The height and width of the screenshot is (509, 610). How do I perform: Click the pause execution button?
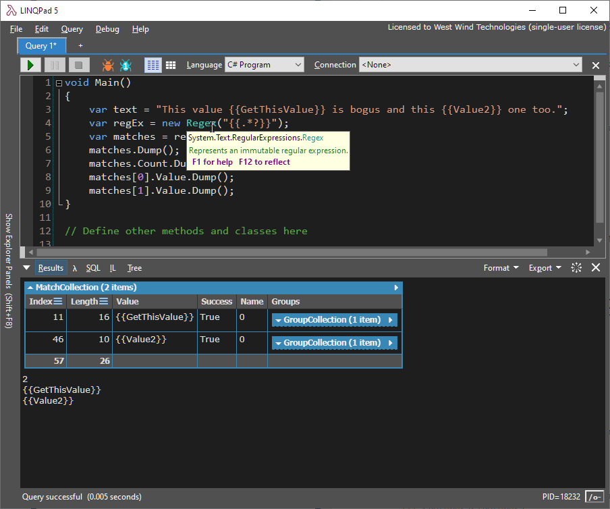pyautogui.click(x=55, y=65)
